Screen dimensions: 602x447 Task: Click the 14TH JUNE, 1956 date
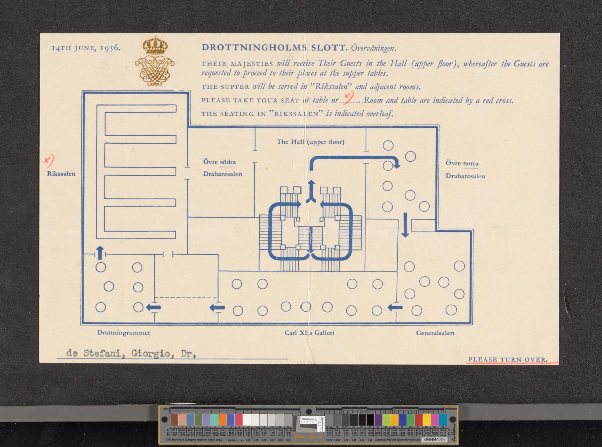tap(85, 48)
